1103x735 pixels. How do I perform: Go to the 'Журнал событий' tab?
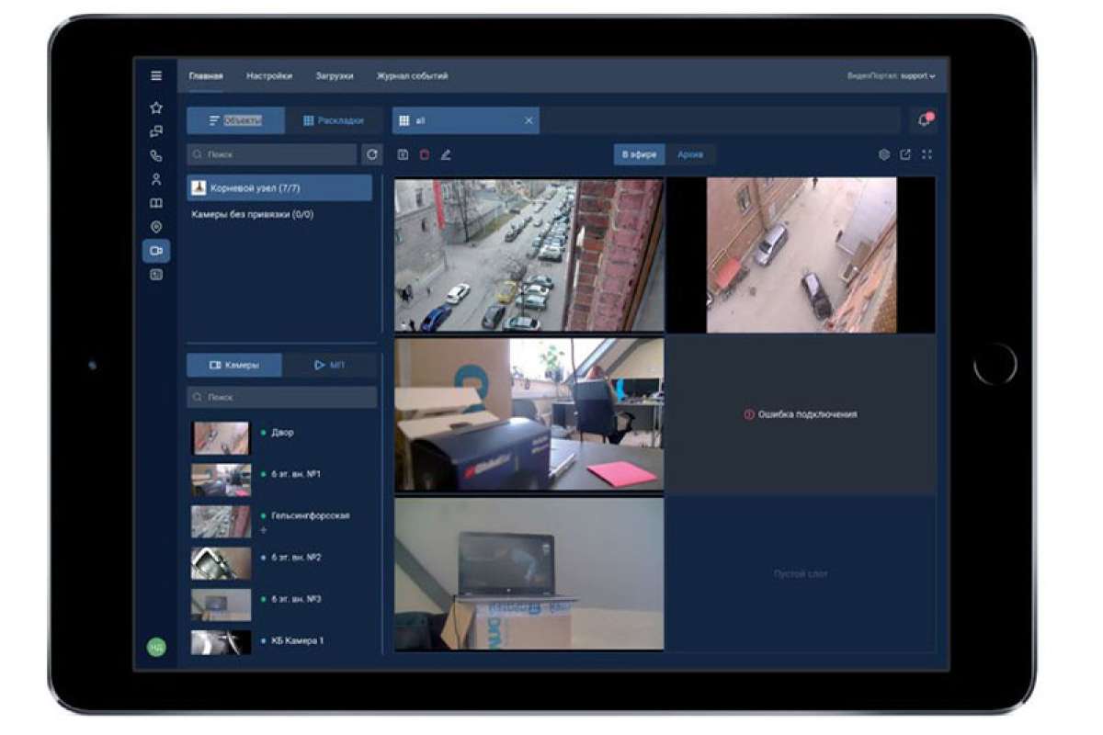[412, 76]
